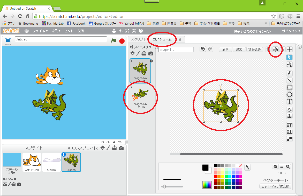Open the サインイン dropdown
Screen dimensions: 303x196
tap(291, 31)
